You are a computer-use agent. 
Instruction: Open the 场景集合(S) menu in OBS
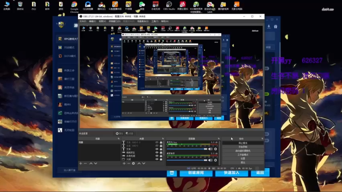[x=143, y=21]
